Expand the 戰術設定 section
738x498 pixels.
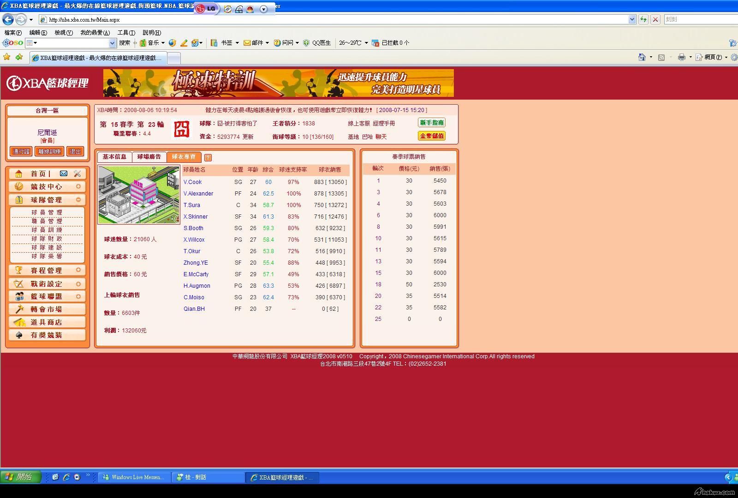pos(78,284)
